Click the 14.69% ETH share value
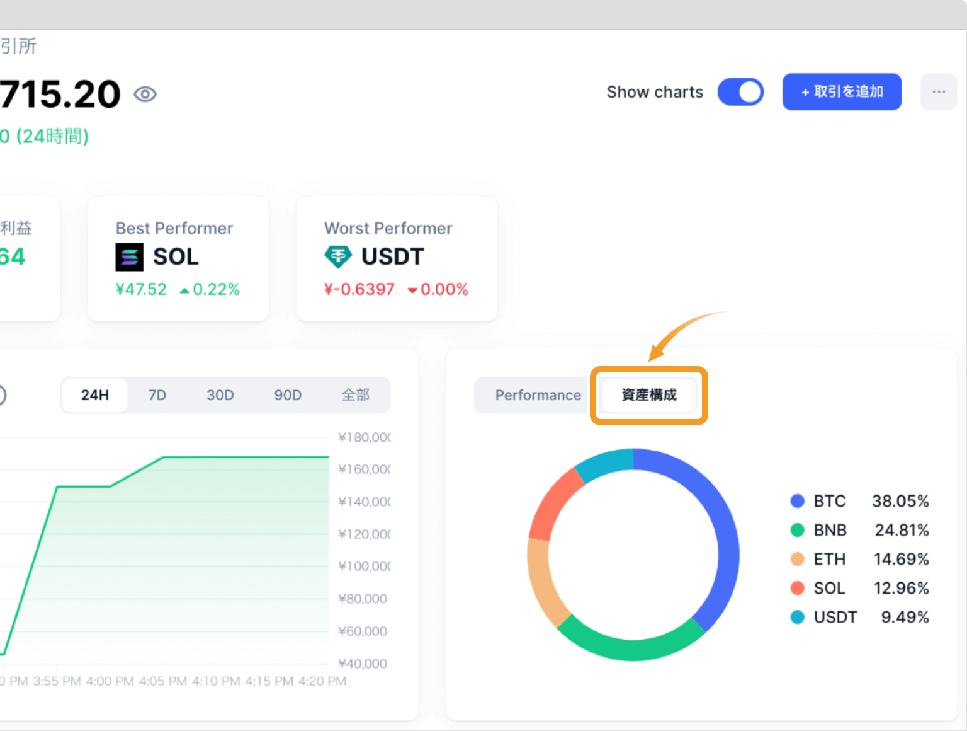 click(901, 559)
